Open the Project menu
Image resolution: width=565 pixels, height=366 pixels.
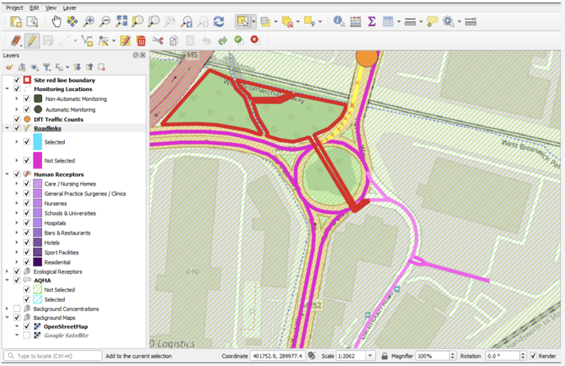15,7
